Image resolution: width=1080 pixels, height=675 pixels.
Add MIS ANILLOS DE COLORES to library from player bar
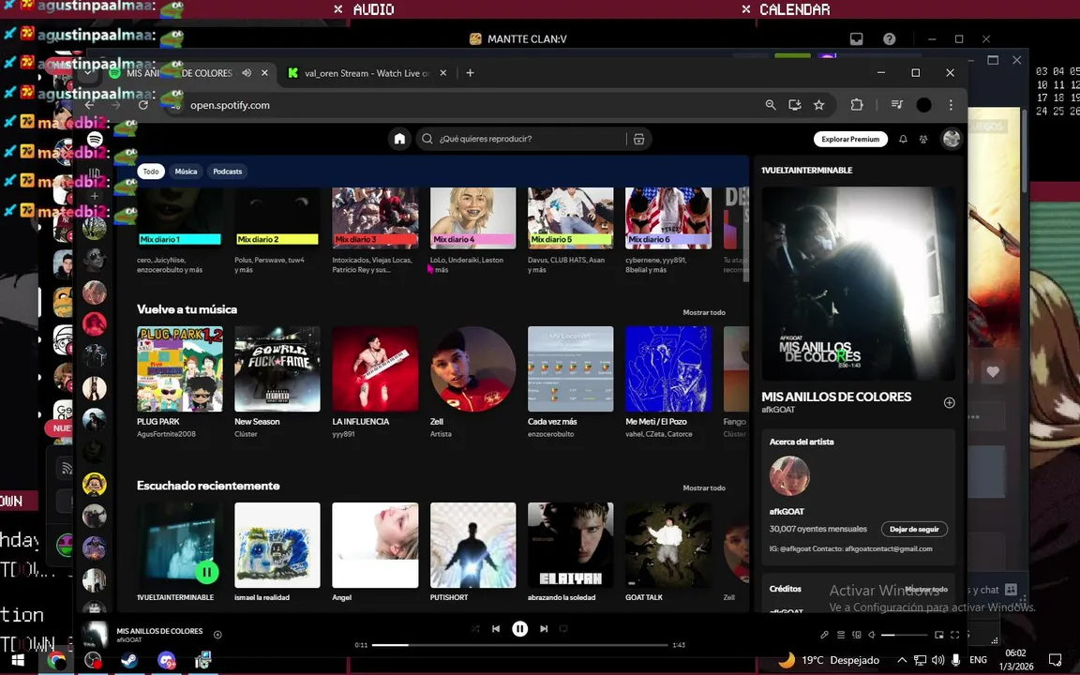click(217, 635)
